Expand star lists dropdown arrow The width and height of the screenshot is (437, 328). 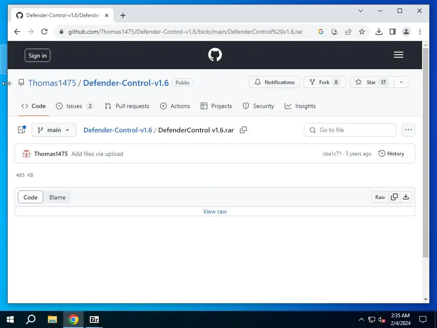click(401, 82)
